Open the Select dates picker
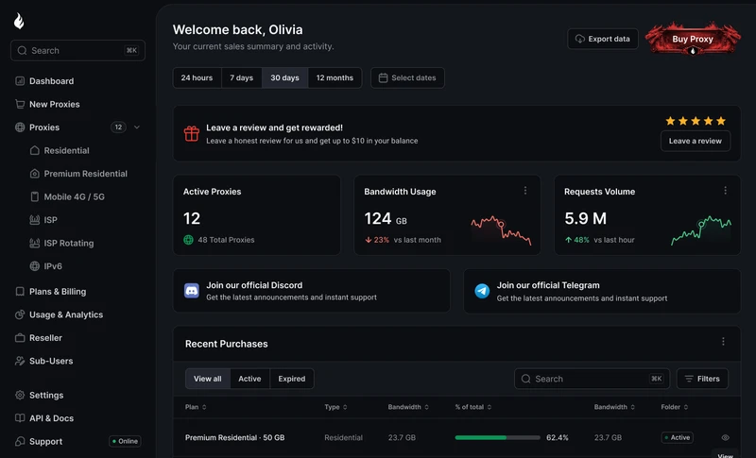Screen dimensions: 756x458 (407, 77)
